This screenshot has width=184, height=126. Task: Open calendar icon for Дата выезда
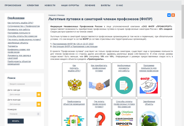(x=39, y=104)
